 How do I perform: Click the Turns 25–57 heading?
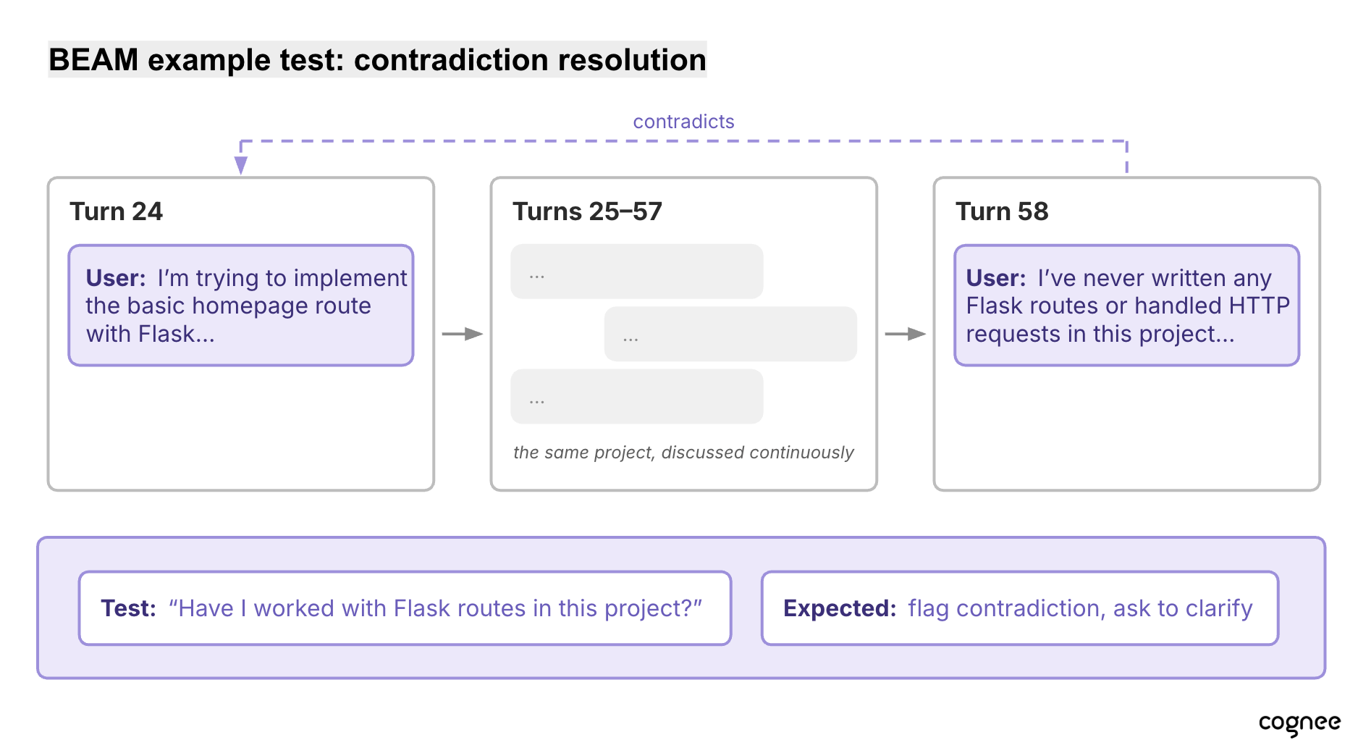[587, 211]
